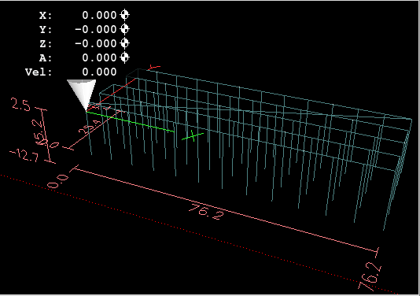The width and height of the screenshot is (420, 296).
Task: Click the 76.2 dimension along long extent line
Action: point(206,212)
